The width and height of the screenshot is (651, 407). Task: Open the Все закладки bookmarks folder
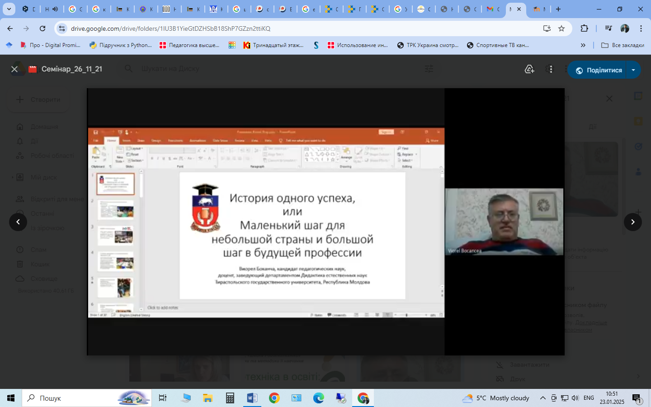(623, 45)
